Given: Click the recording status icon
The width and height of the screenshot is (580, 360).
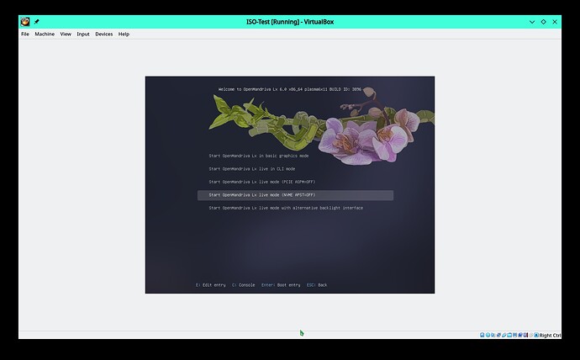Looking at the screenshot, I should pos(520,336).
